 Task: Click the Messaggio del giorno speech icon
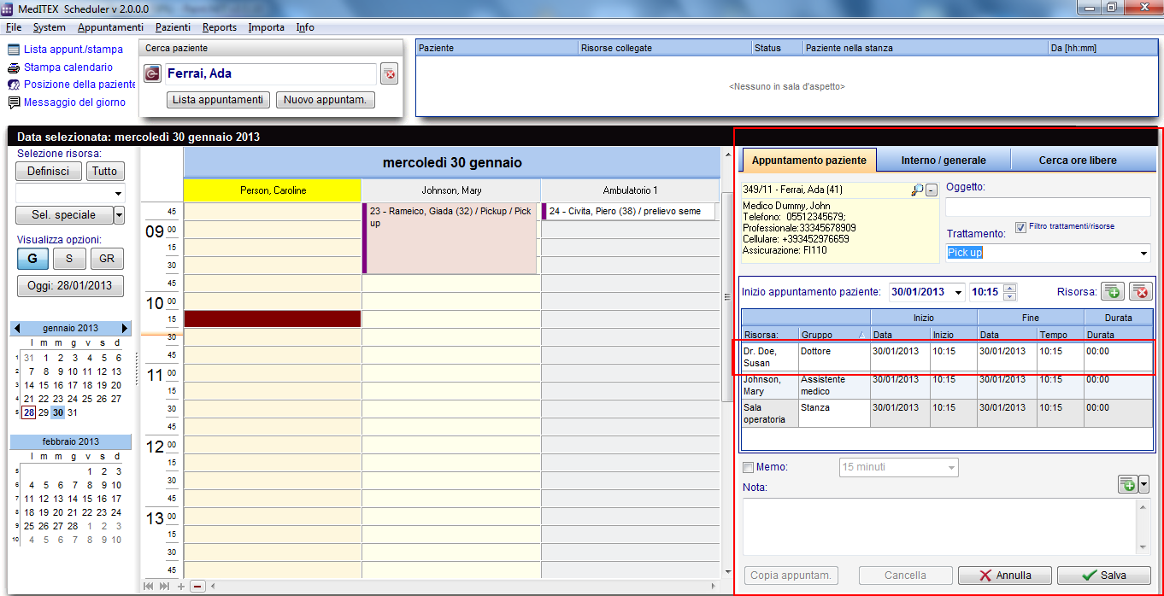tap(15, 102)
